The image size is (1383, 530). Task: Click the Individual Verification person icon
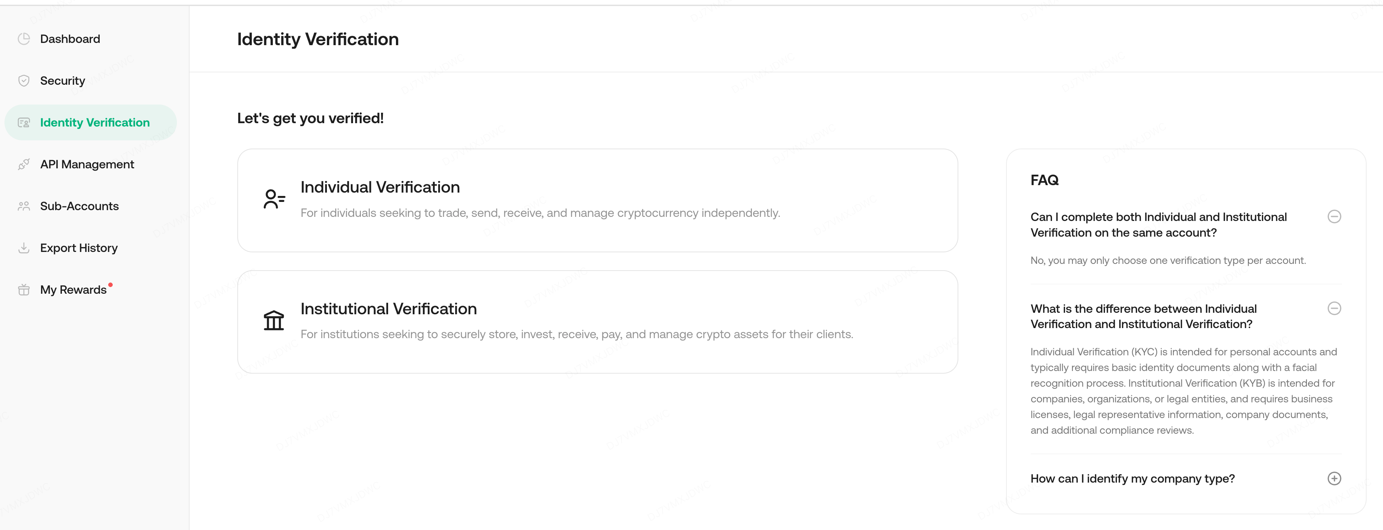pyautogui.click(x=274, y=199)
